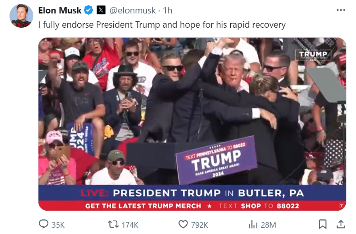Image resolution: width=356 pixels, height=234 pixels.
Task: Click the 174K reposts count
Action: [x=130, y=225]
